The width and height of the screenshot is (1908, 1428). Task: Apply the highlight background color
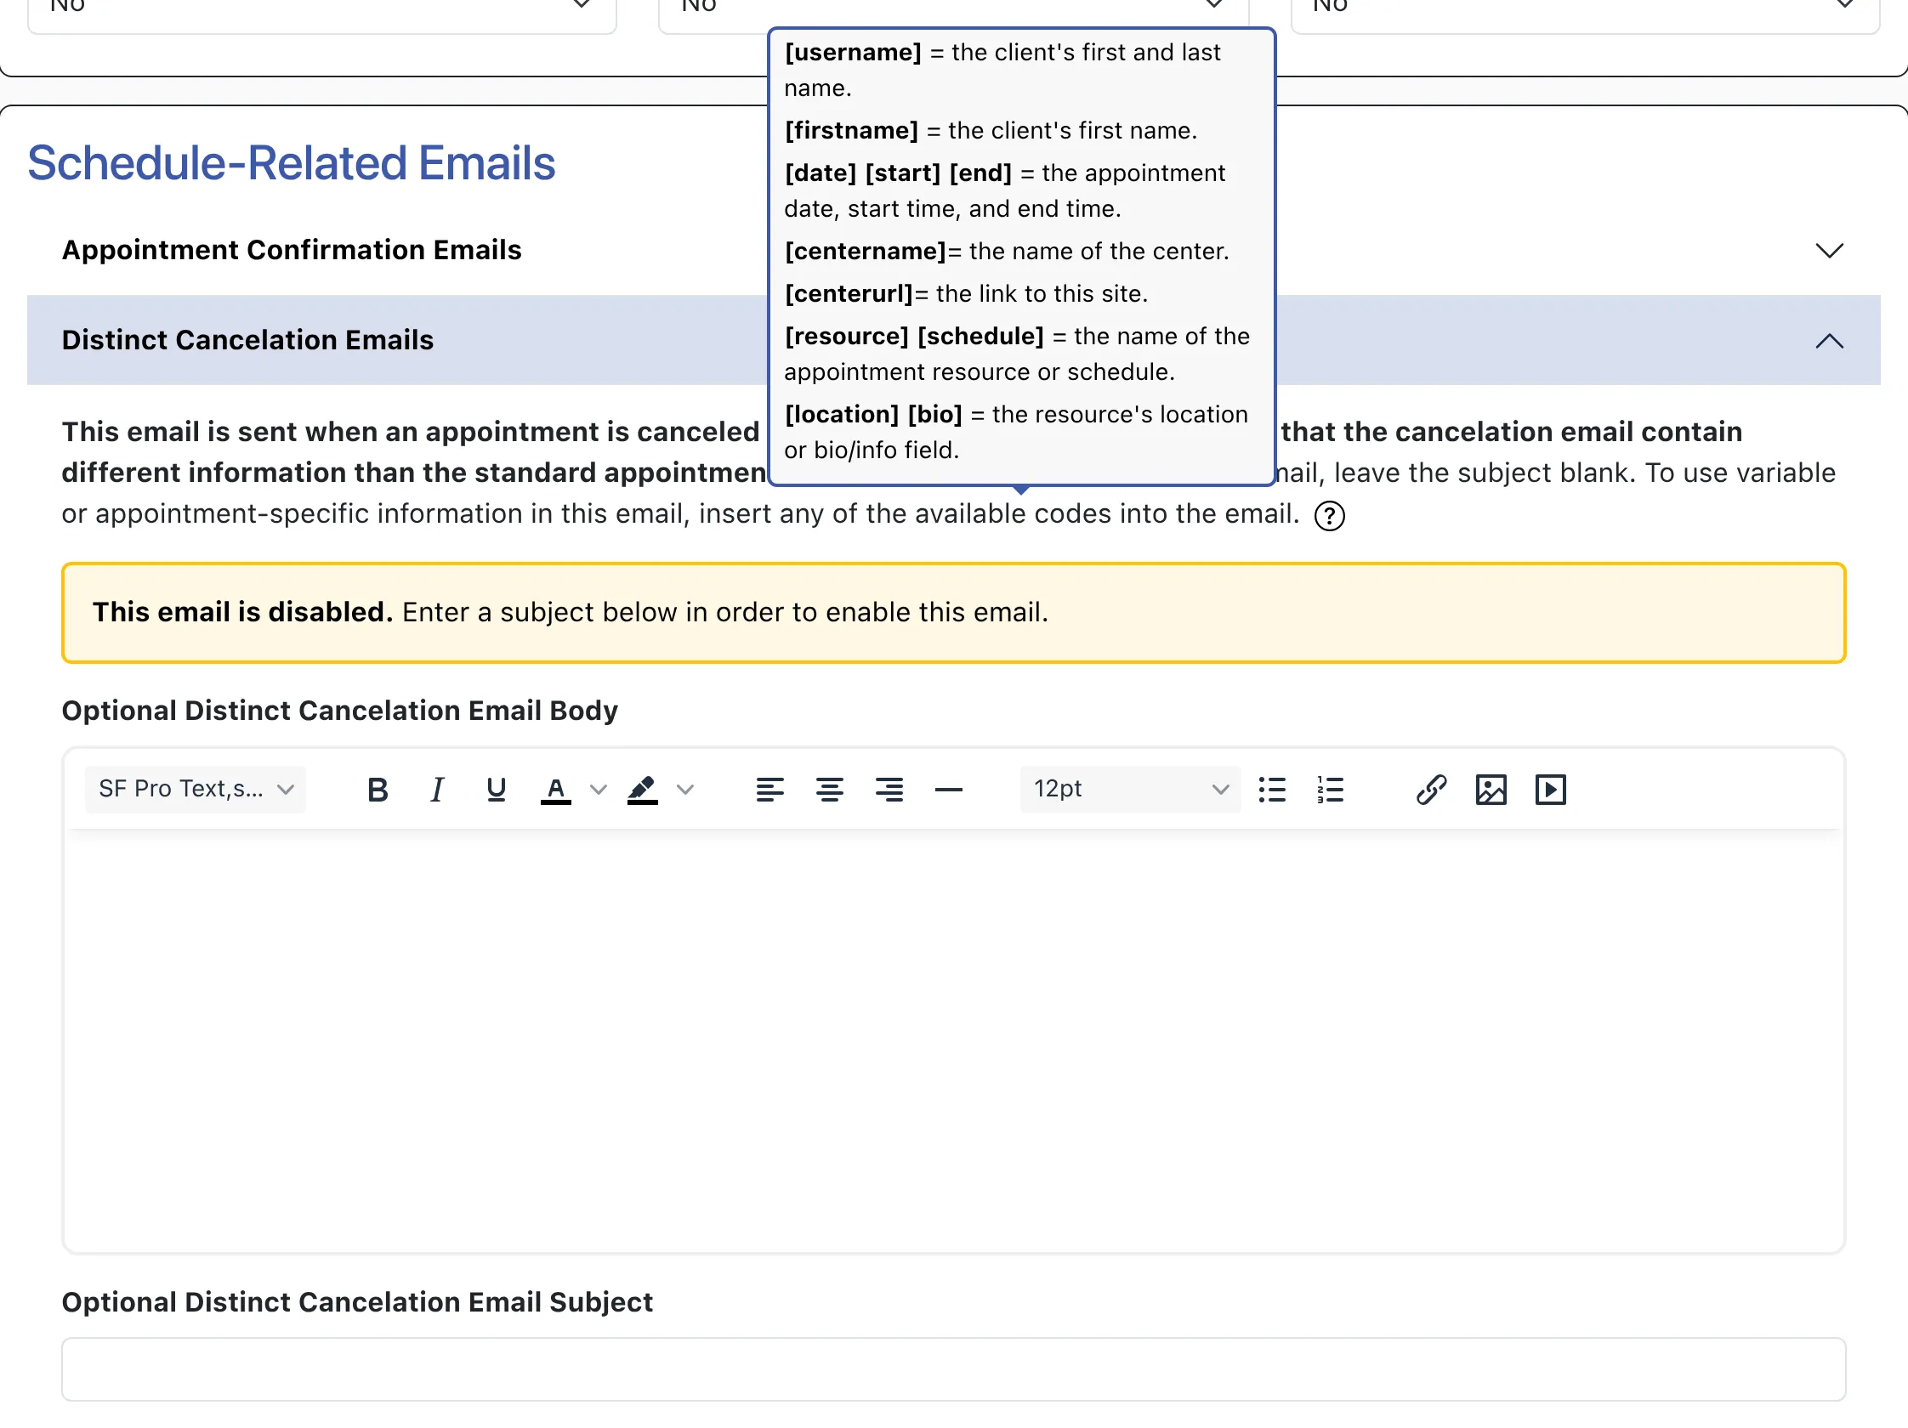point(643,789)
